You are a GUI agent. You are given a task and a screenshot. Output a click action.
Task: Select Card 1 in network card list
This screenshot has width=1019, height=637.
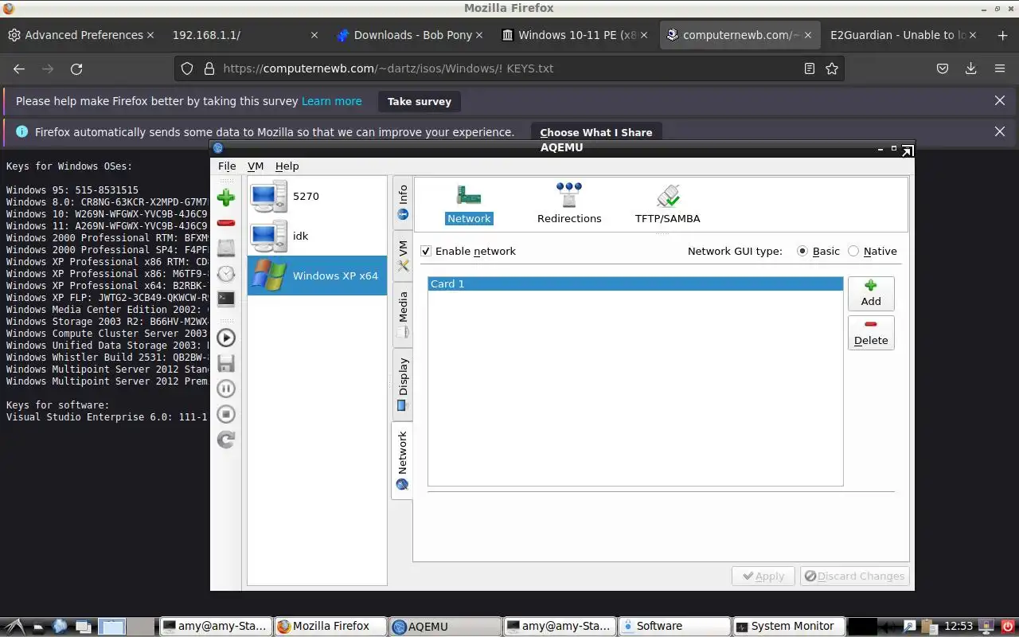tap(635, 283)
